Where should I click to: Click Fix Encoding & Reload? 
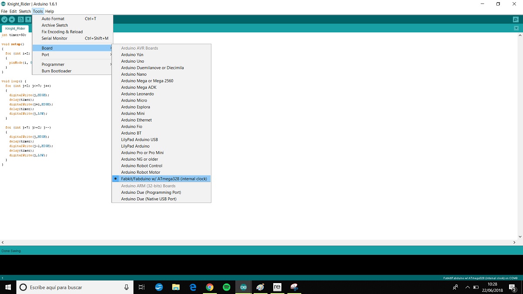point(72,32)
